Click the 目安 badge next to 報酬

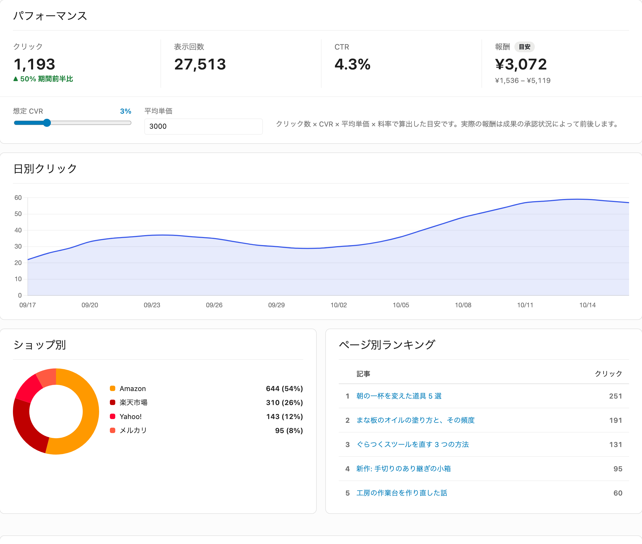(524, 47)
